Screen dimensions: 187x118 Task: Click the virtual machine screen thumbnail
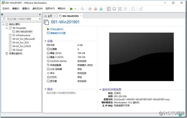pyautogui.click(x=141, y=57)
